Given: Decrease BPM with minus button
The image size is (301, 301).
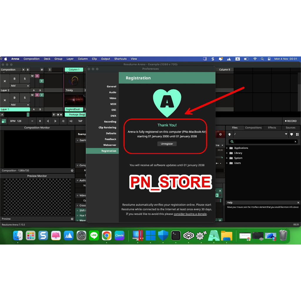Looking at the screenshot, I should (x=32, y=121).
